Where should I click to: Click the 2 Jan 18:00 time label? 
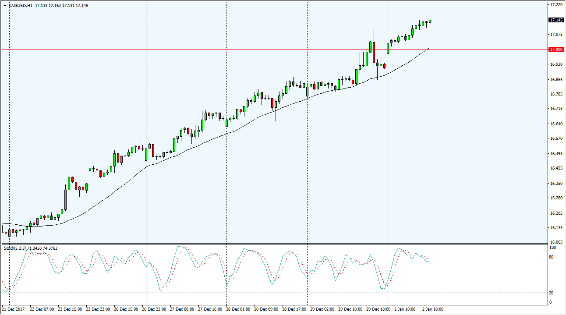point(433,309)
